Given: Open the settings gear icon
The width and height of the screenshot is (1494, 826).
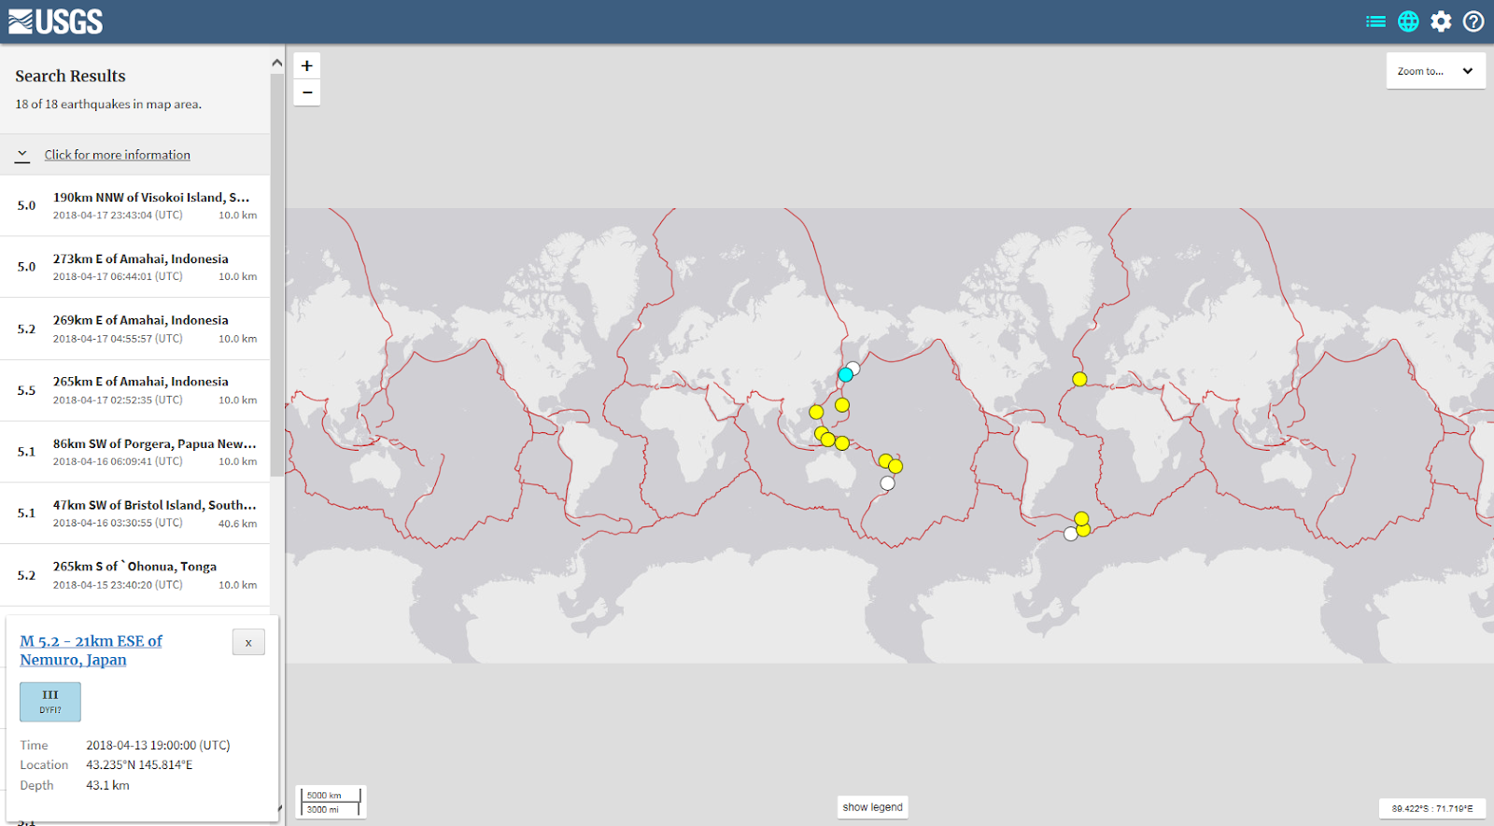Looking at the screenshot, I should 1441,21.
